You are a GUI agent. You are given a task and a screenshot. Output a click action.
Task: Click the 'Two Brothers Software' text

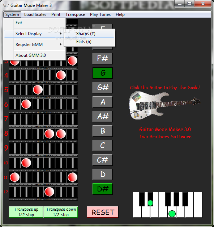[x=165, y=136]
